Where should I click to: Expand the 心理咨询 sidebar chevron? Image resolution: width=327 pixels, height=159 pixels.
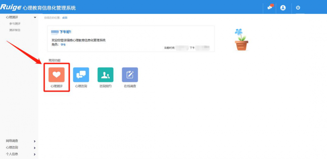point(35,148)
